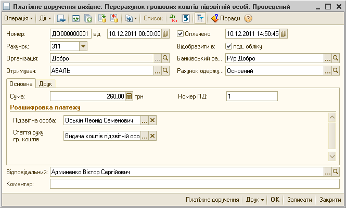Click the Платіжне доручення button
This screenshot has width=346, height=208.
click(x=212, y=200)
